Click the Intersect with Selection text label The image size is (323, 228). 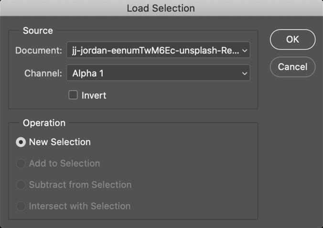(x=80, y=206)
